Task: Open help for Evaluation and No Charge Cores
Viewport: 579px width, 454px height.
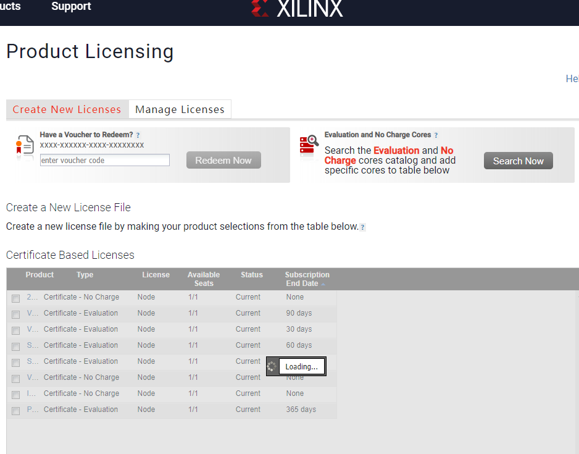Action: click(436, 135)
